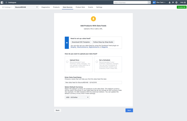Select the Set a Schedule option

point(97,62)
